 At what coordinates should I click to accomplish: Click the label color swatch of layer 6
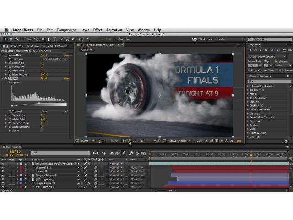(22, 183)
